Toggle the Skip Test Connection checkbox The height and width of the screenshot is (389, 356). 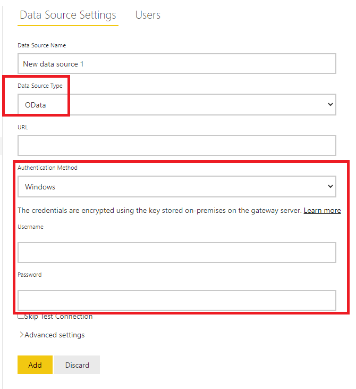coord(21,316)
